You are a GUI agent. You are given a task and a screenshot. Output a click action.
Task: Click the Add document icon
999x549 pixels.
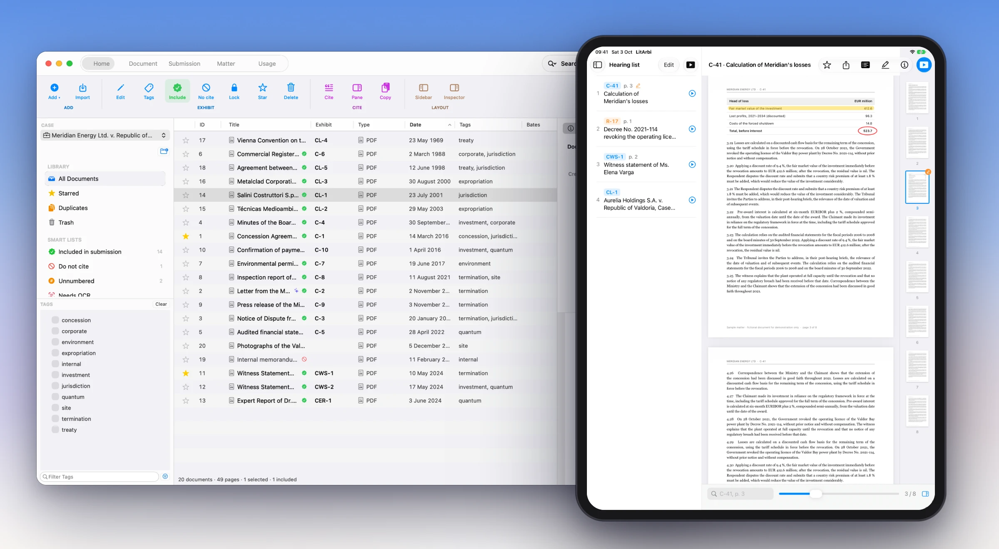(54, 91)
